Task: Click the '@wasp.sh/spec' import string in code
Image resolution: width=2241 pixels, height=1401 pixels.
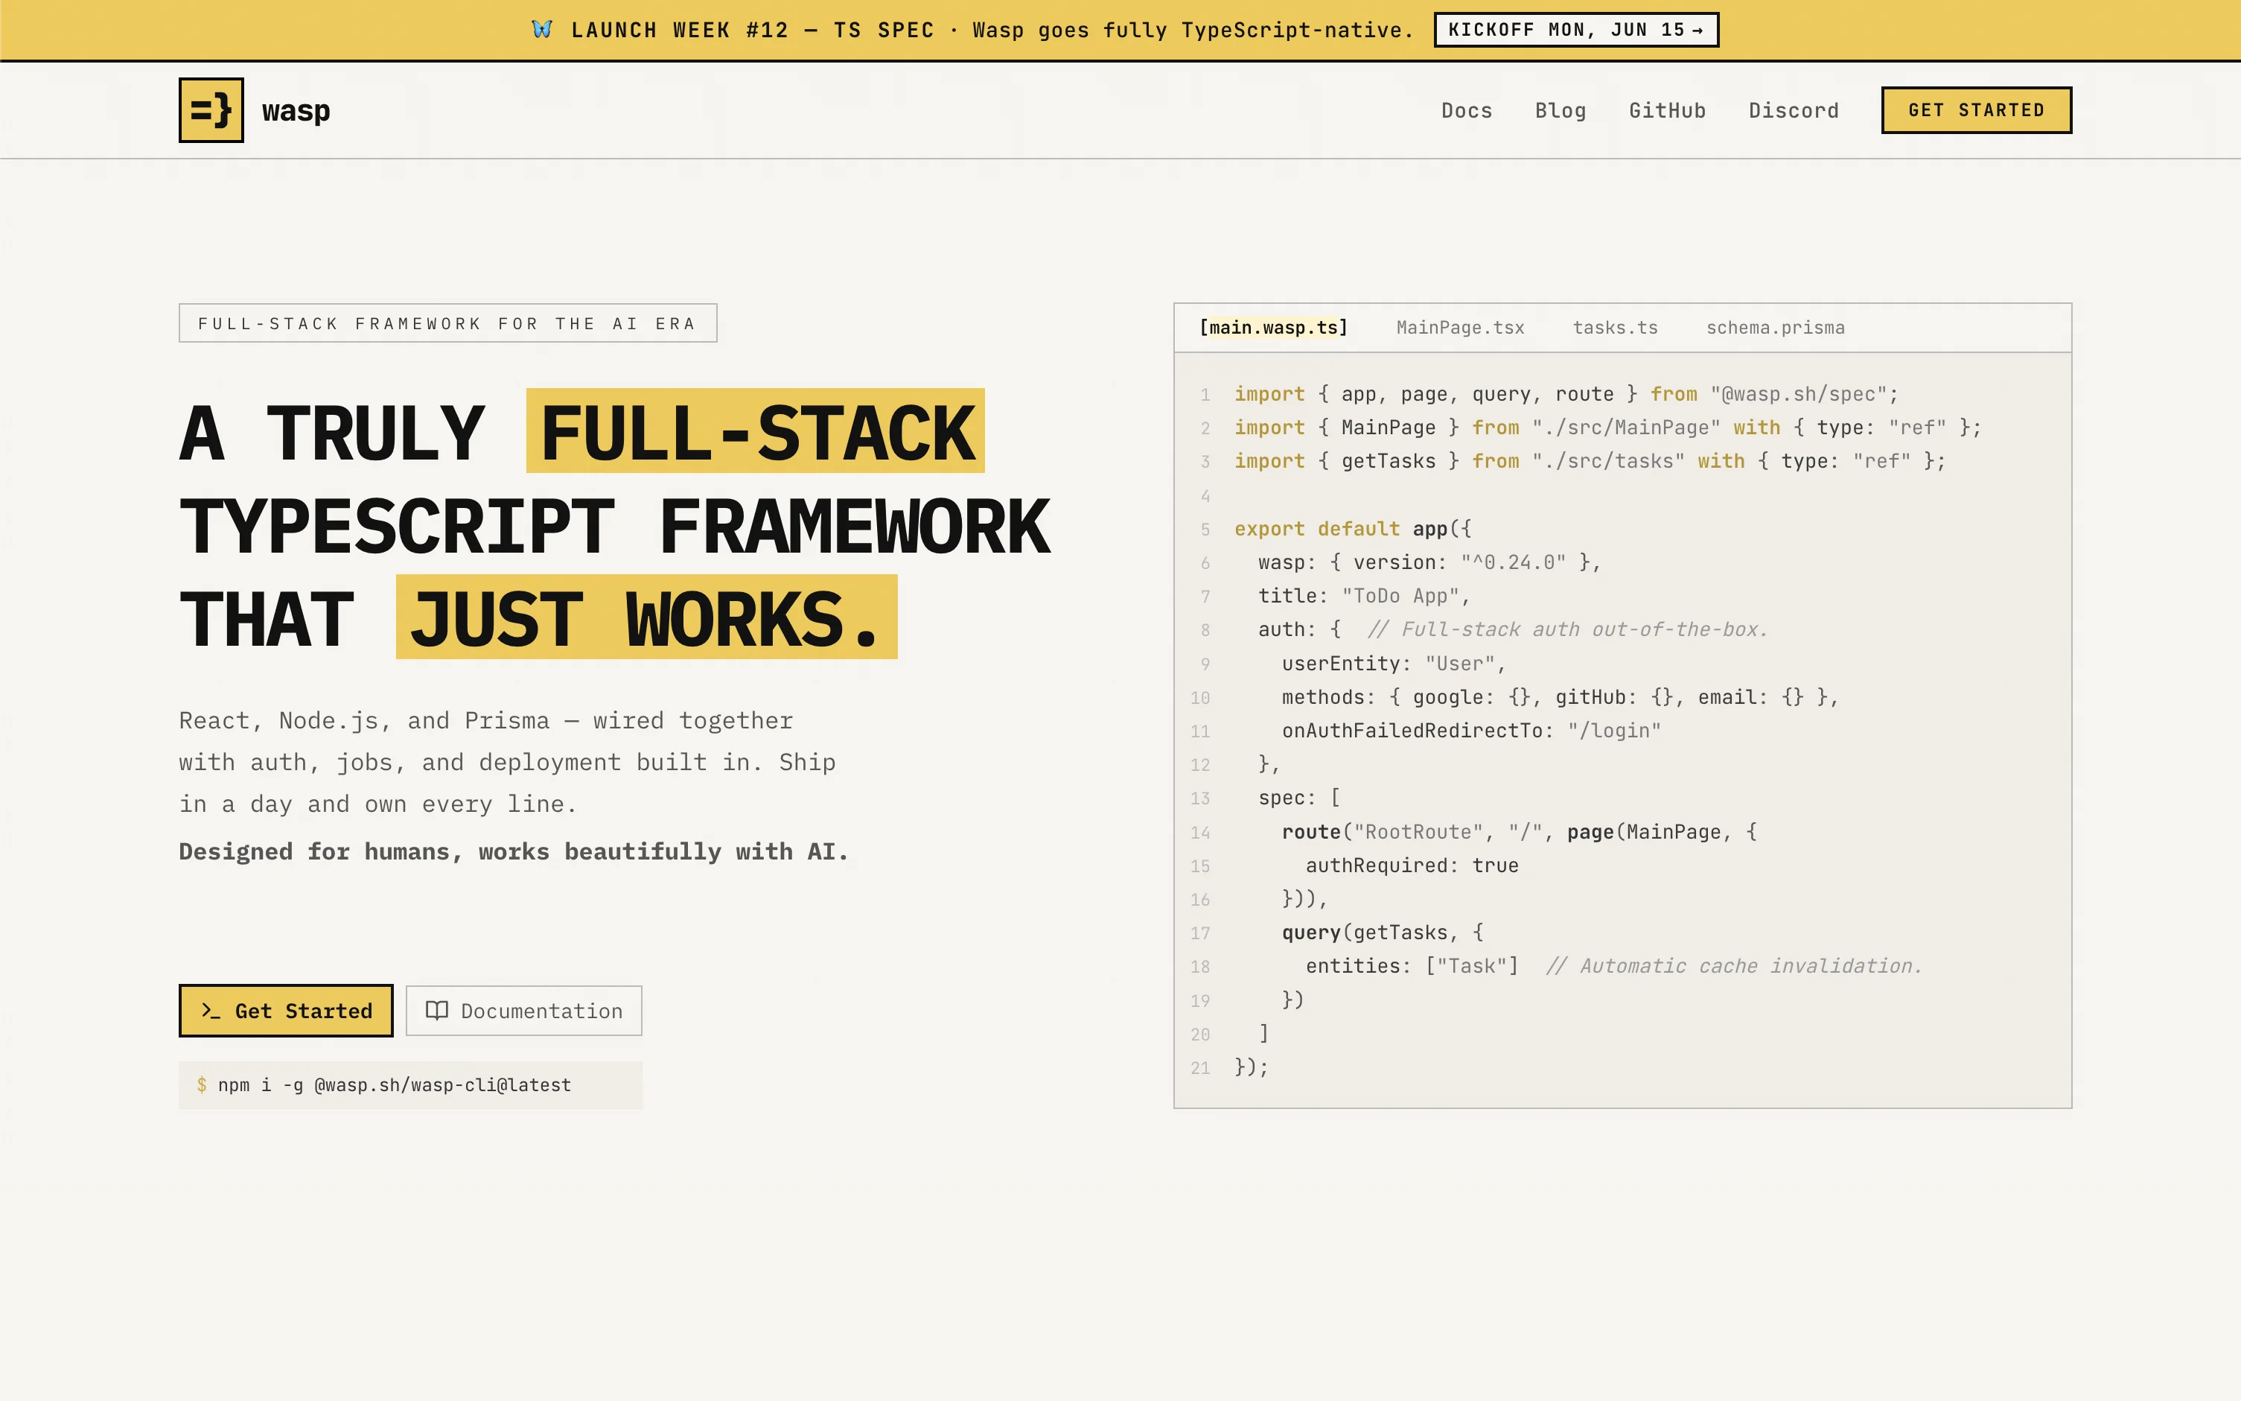Action: (x=1797, y=395)
